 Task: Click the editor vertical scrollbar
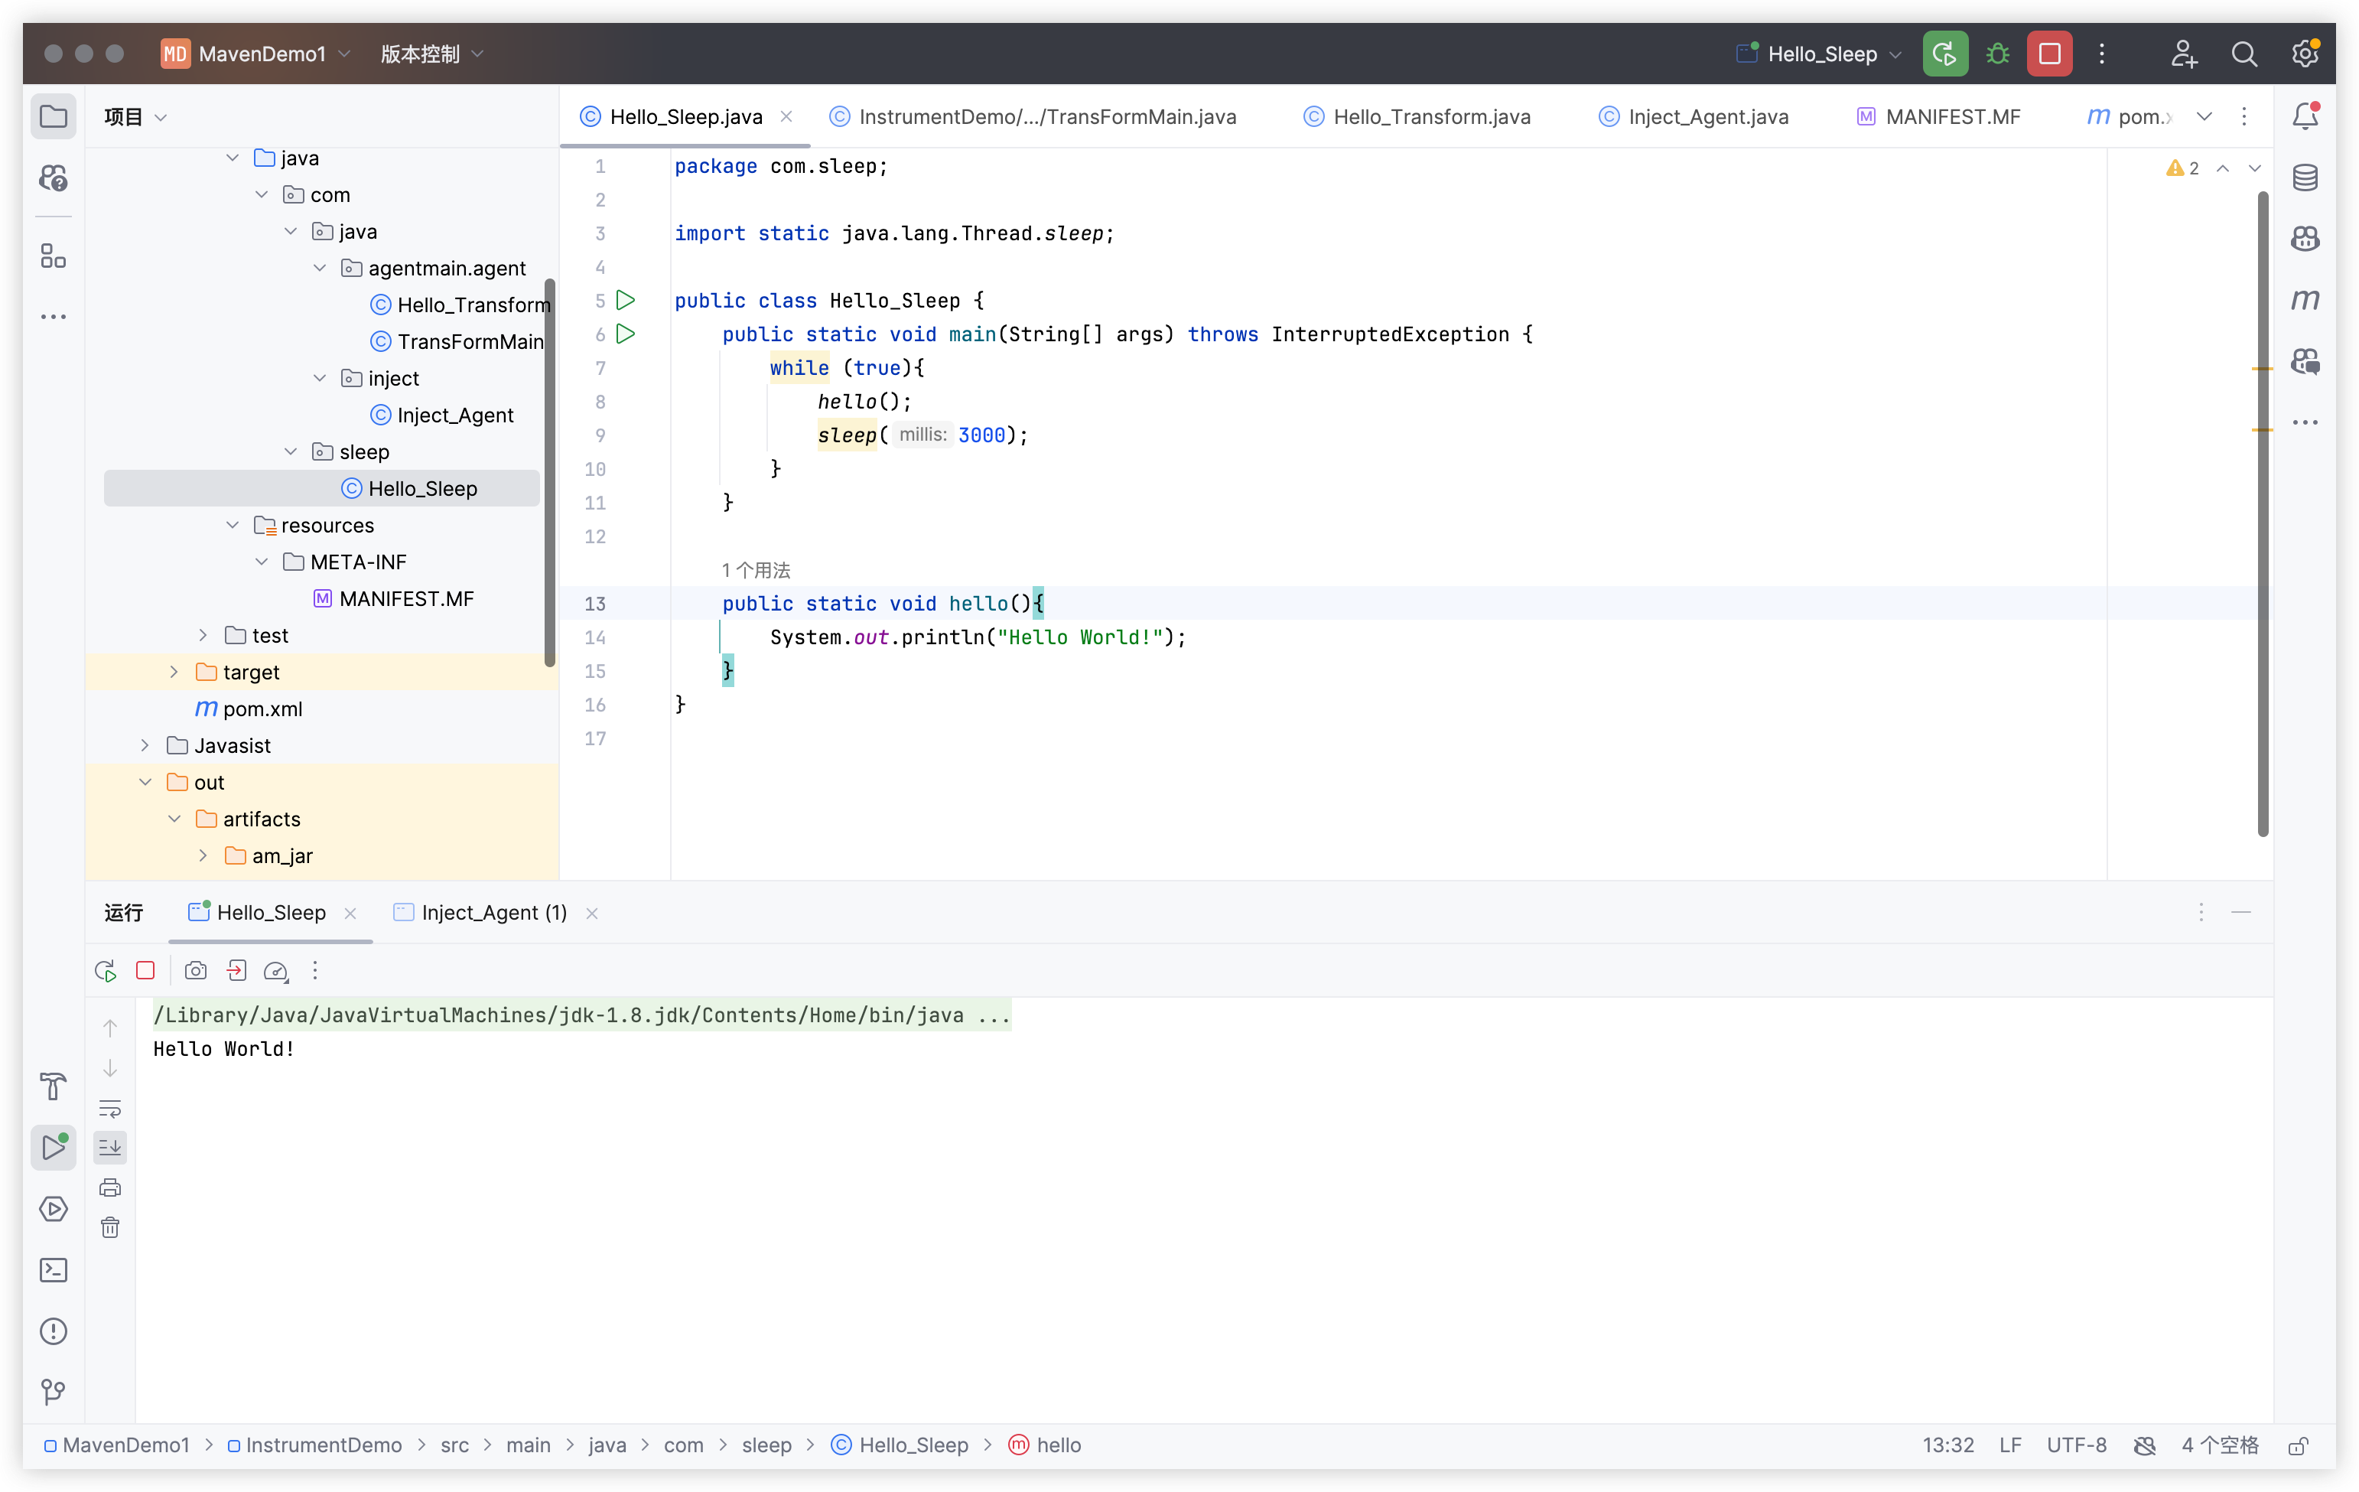(2263, 514)
